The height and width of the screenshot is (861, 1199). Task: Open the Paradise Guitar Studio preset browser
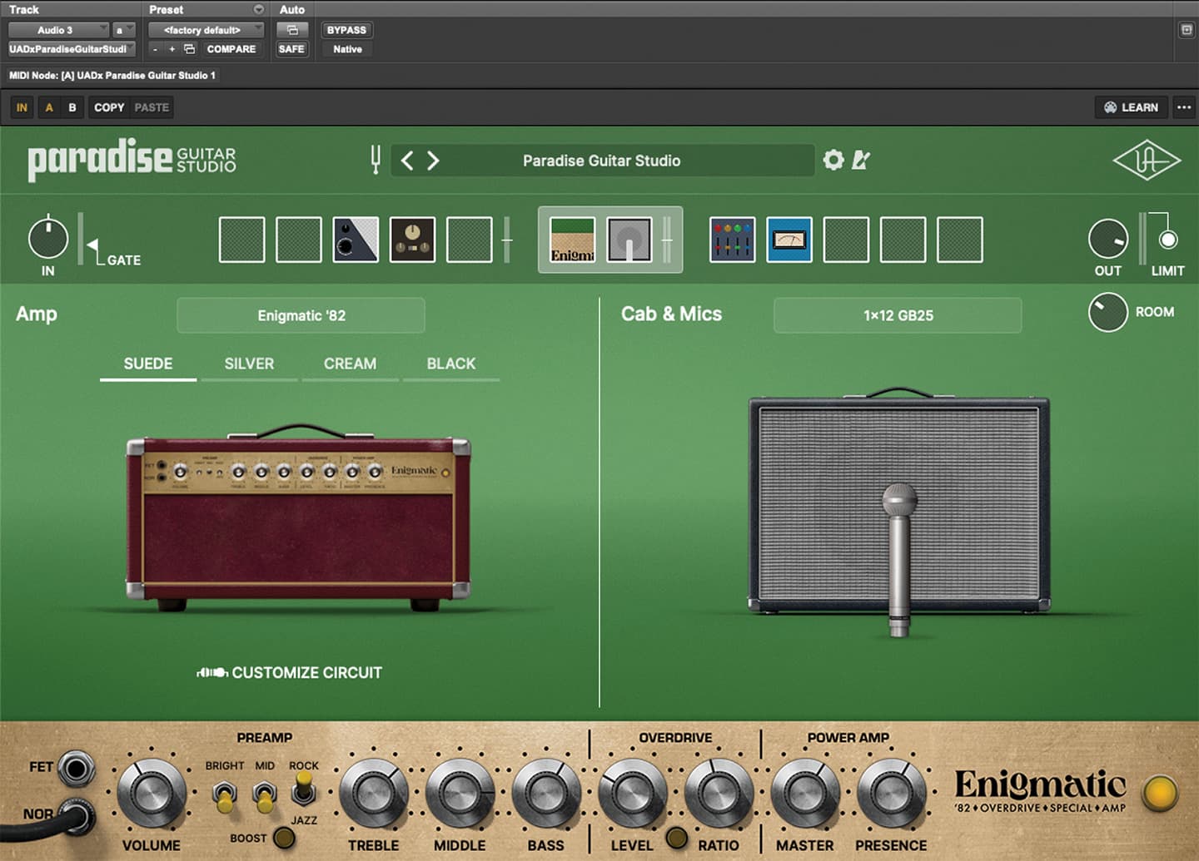[602, 161]
